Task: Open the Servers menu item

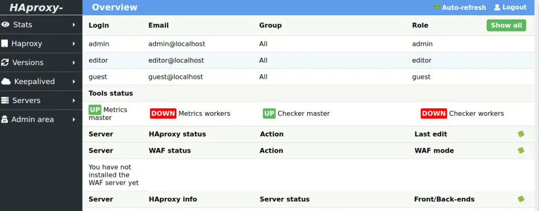Action: coord(41,101)
